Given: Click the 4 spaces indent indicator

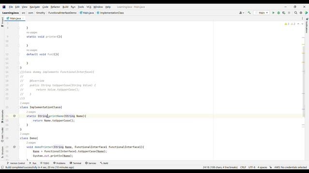Looking at the screenshot, I should coord(262,167).
